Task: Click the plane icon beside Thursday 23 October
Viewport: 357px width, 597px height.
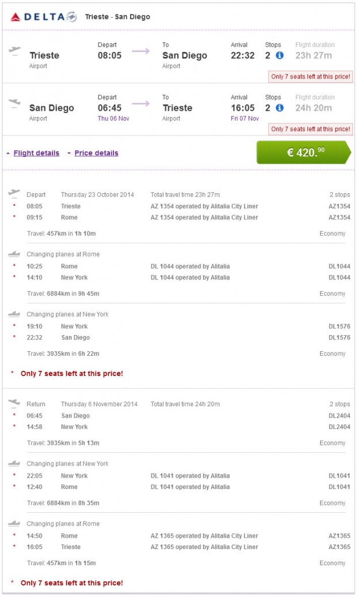Action: pos(14,194)
